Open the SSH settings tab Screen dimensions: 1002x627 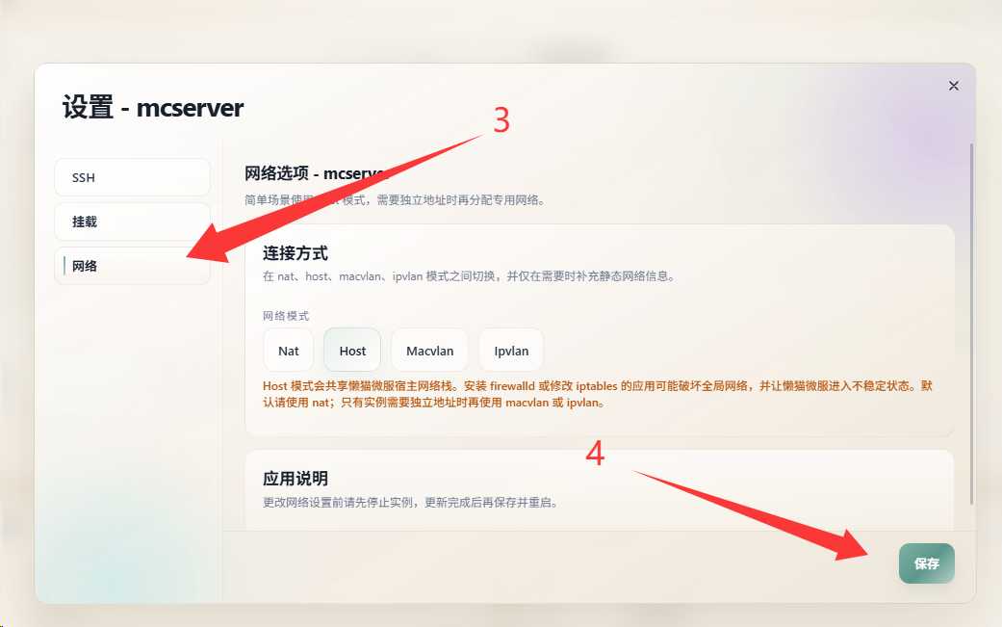[132, 177]
